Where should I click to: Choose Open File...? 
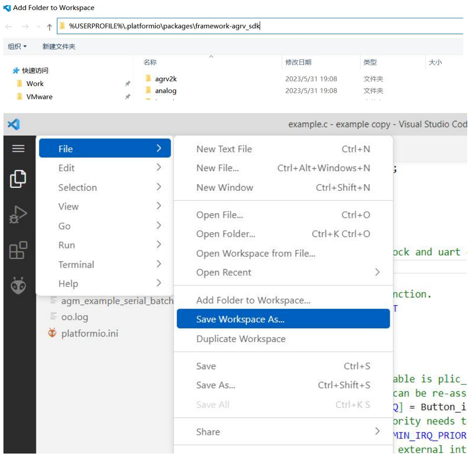click(283, 215)
